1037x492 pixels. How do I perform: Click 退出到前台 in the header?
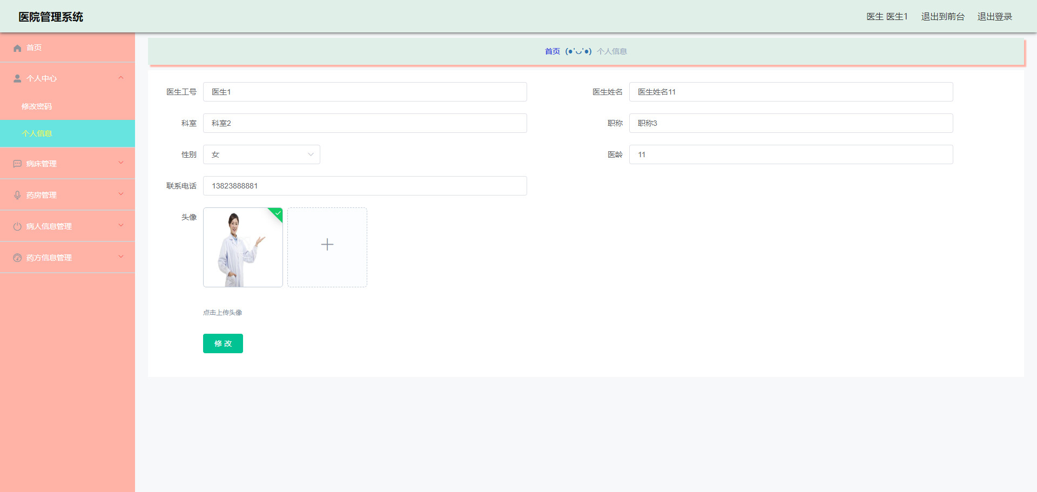[942, 17]
